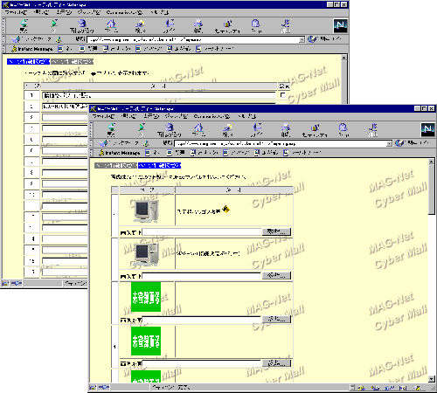Open the File menu in the front window
437x393 pixels.
(103, 116)
